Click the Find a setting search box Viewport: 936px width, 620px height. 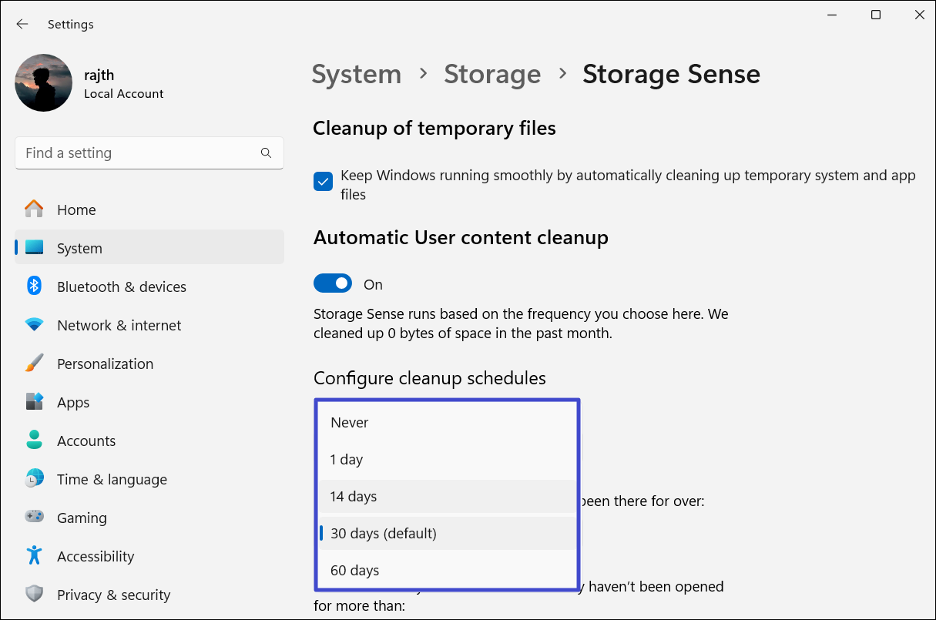tap(139, 153)
